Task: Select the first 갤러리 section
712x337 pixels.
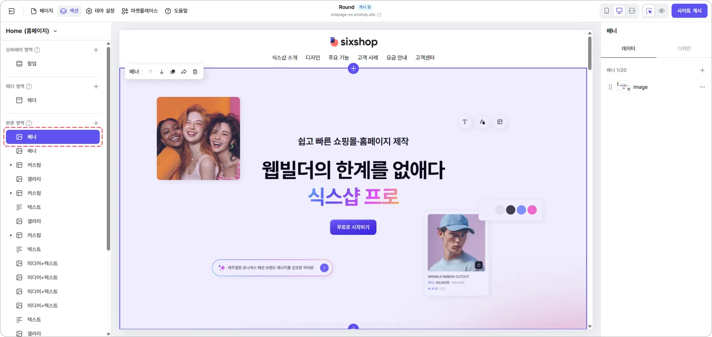Action: (53, 179)
